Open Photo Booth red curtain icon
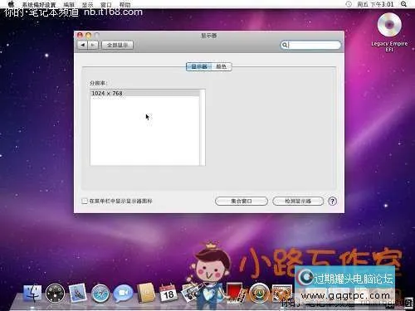 236,293
